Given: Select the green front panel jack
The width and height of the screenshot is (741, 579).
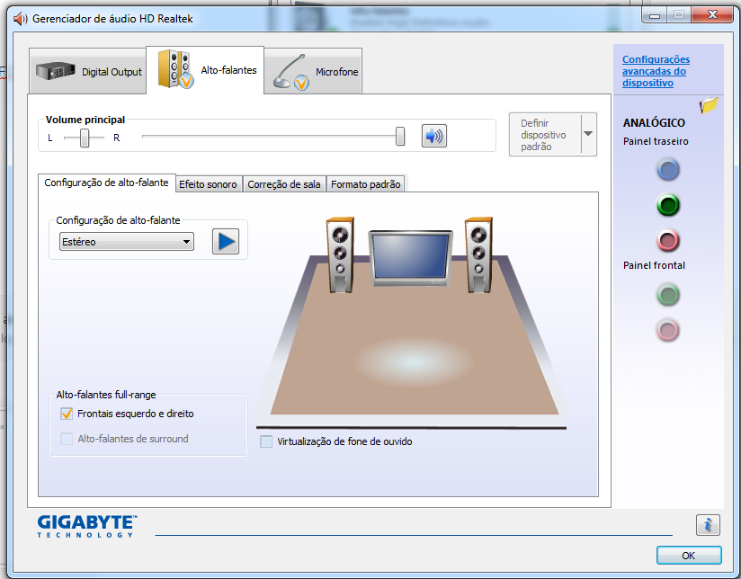Looking at the screenshot, I should [x=668, y=295].
